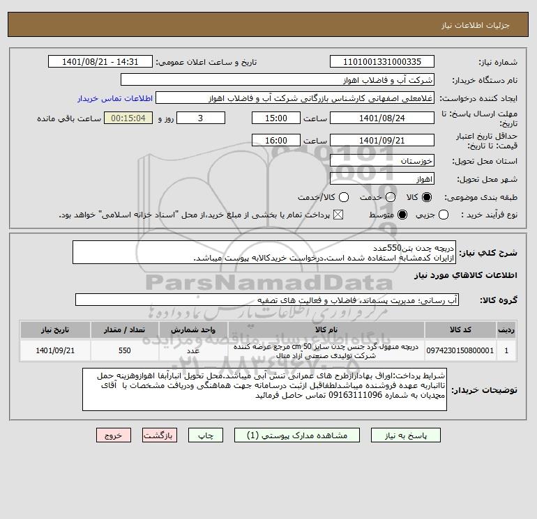Choose the متوسط purchase type radio

(x=402, y=215)
